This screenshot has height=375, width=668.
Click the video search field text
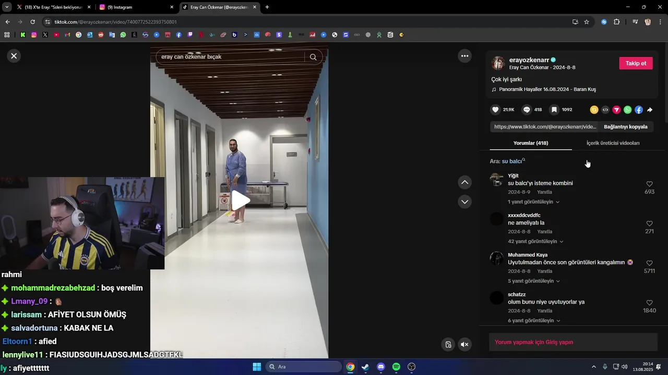[x=191, y=57]
